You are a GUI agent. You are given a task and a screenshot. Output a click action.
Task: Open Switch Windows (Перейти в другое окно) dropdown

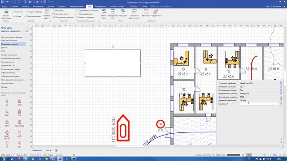point(135,14)
